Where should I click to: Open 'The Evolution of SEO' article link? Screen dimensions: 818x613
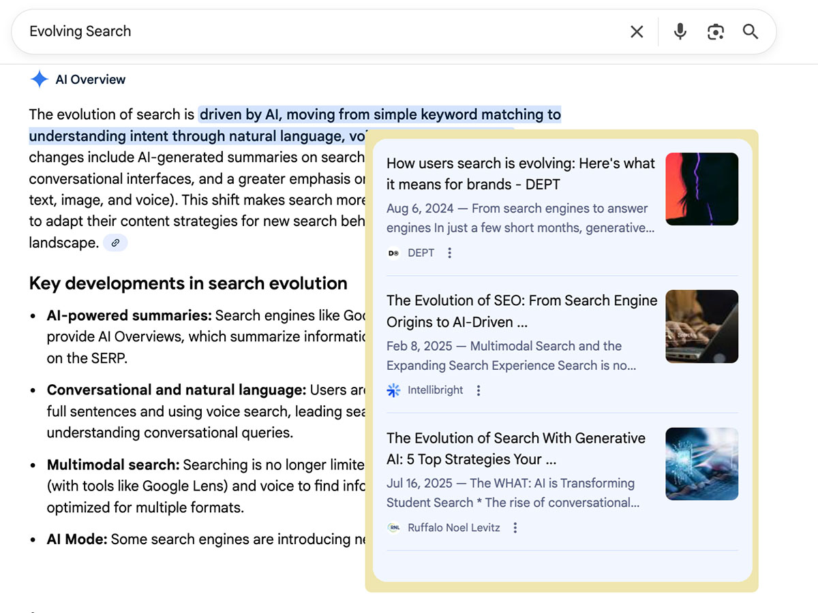coord(521,311)
